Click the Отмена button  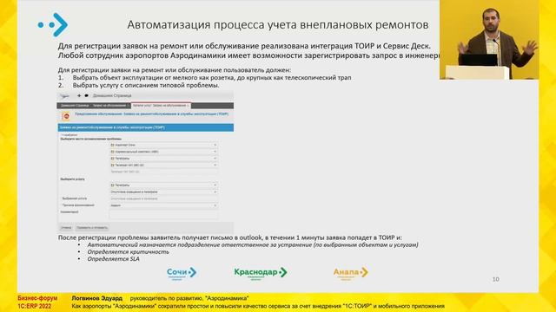pos(66,228)
